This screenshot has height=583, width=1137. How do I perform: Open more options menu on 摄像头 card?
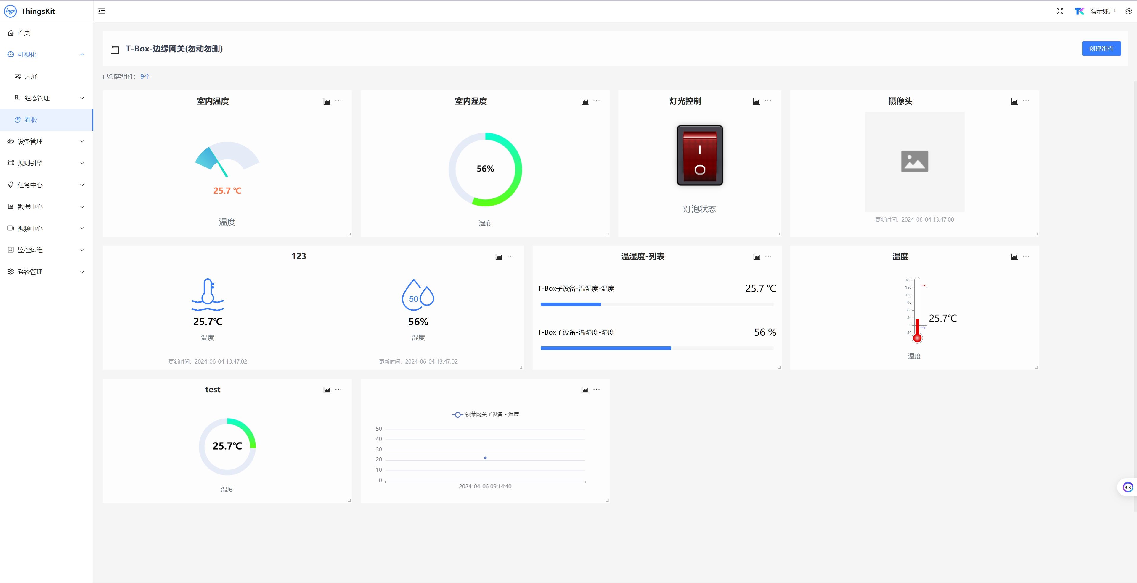point(1026,101)
